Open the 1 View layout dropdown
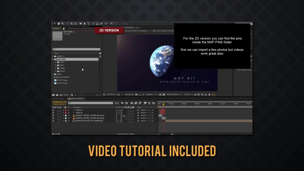The image size is (304, 171). 188,95
